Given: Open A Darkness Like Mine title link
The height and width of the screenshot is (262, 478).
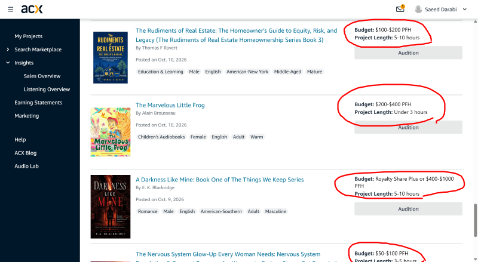Looking at the screenshot, I should click(219, 180).
